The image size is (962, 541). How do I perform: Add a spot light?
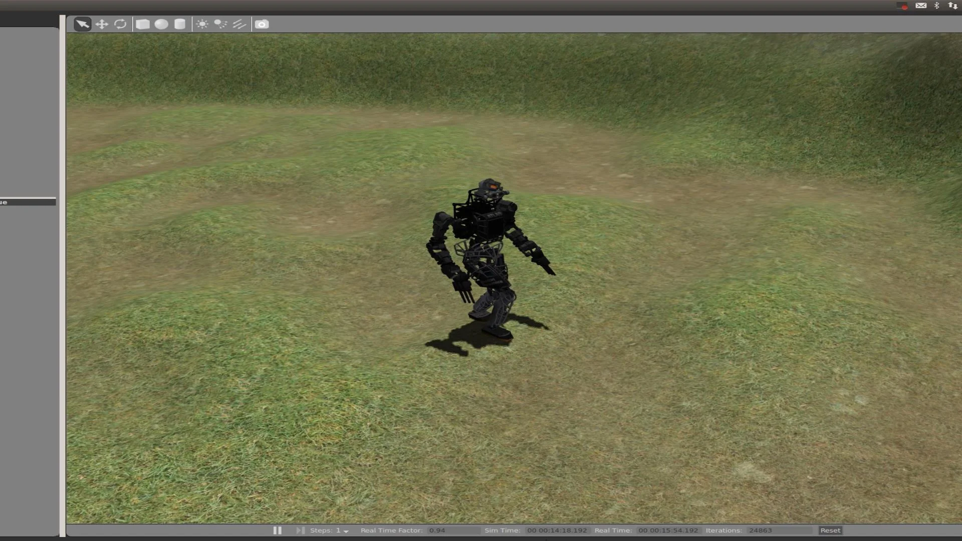click(220, 24)
